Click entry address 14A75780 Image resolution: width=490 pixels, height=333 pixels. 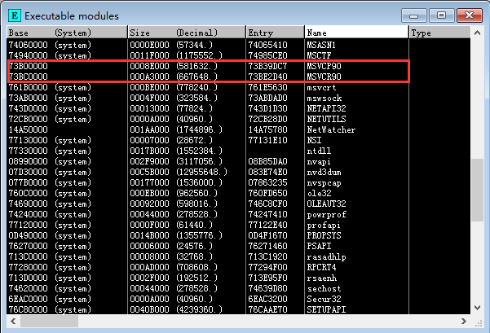tap(267, 129)
